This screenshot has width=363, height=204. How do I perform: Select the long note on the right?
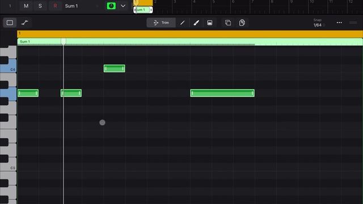(222, 93)
